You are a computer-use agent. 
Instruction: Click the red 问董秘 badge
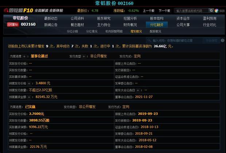point(13,25)
